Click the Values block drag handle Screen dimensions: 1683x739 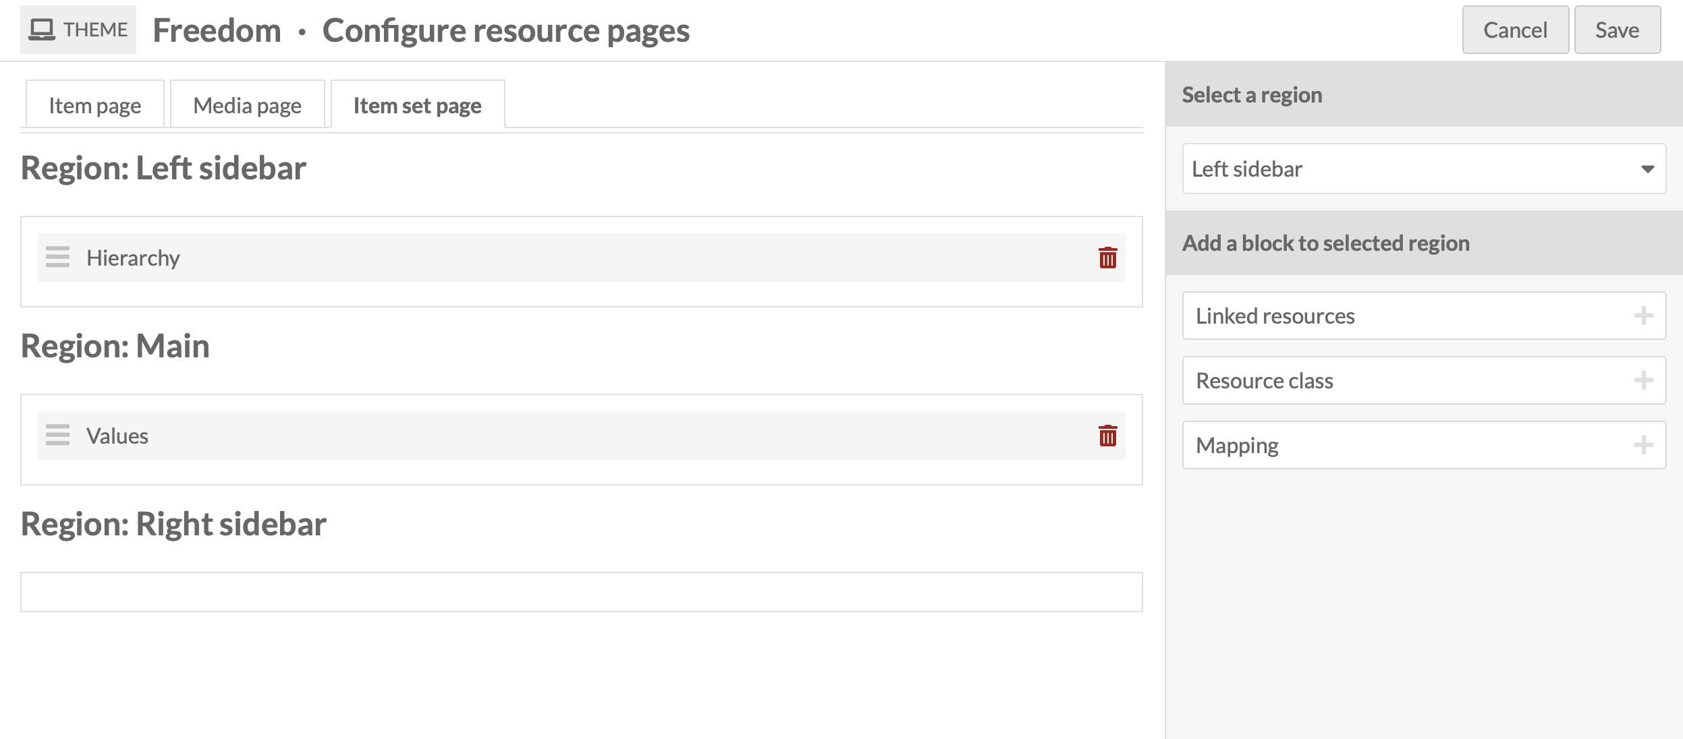click(57, 436)
